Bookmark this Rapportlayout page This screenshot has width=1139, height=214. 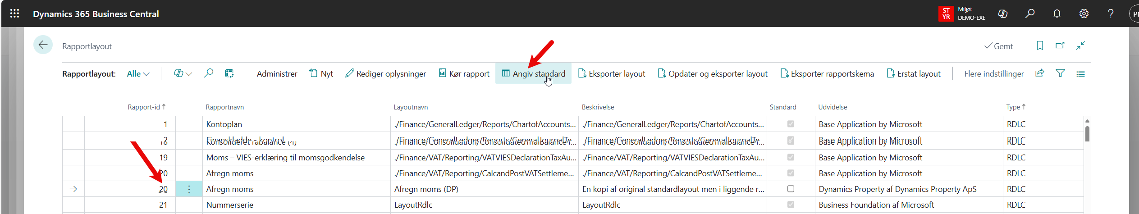pyautogui.click(x=1040, y=46)
